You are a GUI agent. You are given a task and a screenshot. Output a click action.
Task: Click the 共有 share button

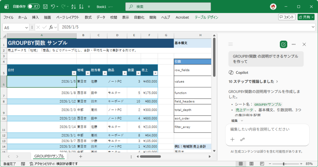coord(306,17)
